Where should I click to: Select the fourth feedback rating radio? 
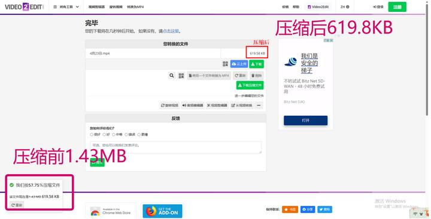point(126,135)
